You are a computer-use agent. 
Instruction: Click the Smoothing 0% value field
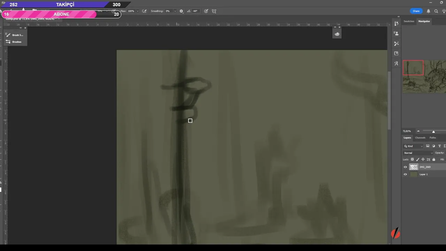pos(169,11)
